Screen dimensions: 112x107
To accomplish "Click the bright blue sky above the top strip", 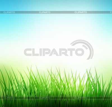I will [56, 5].
